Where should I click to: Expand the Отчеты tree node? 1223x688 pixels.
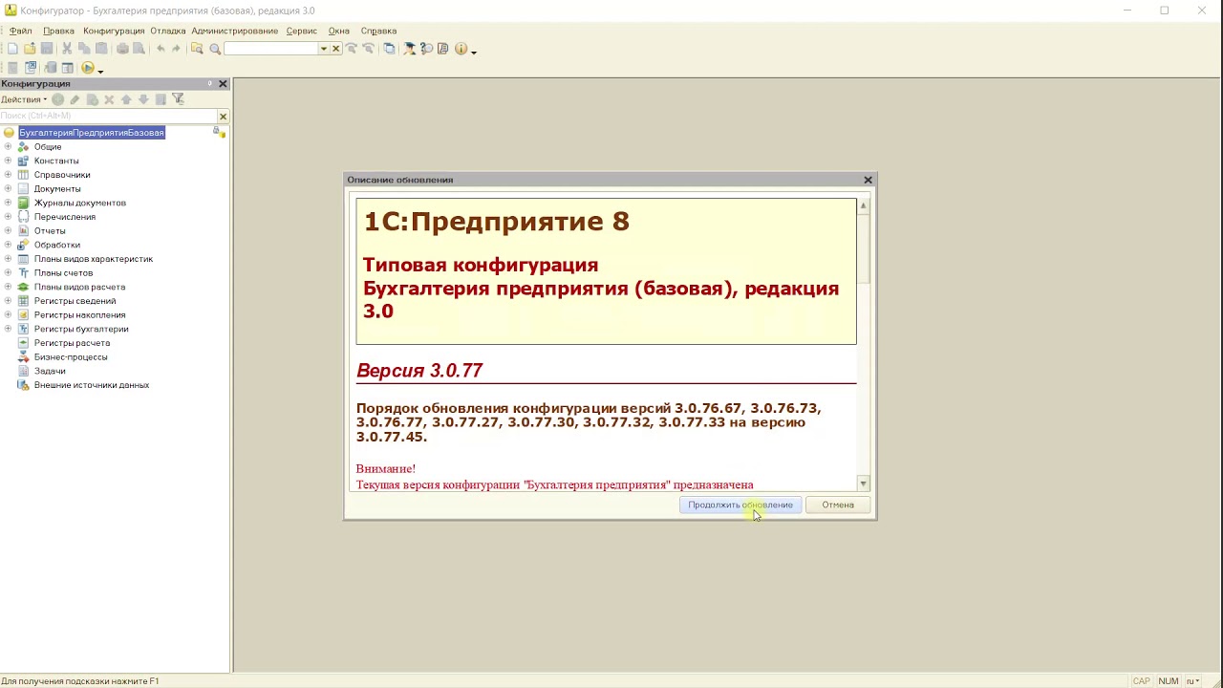coord(8,230)
